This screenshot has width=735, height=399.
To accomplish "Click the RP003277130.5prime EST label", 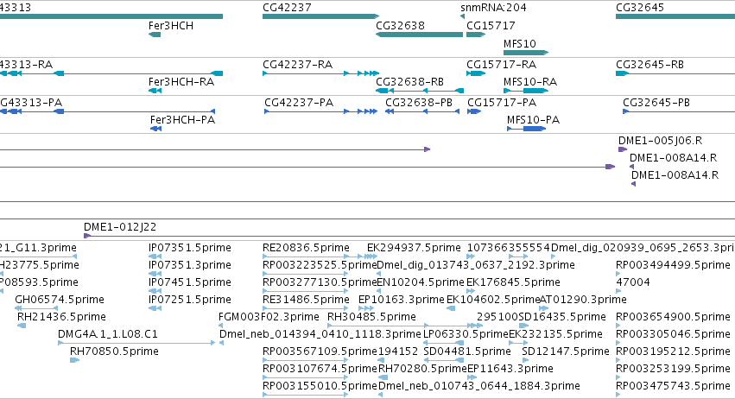I will [320, 282].
